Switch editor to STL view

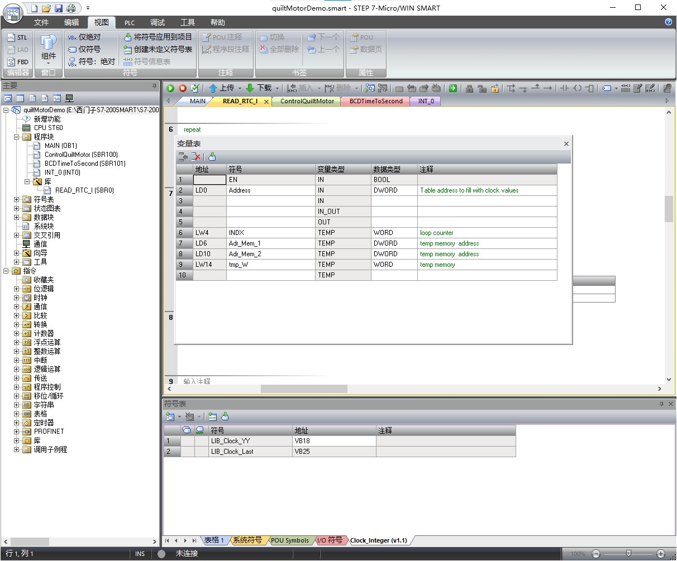[x=17, y=37]
